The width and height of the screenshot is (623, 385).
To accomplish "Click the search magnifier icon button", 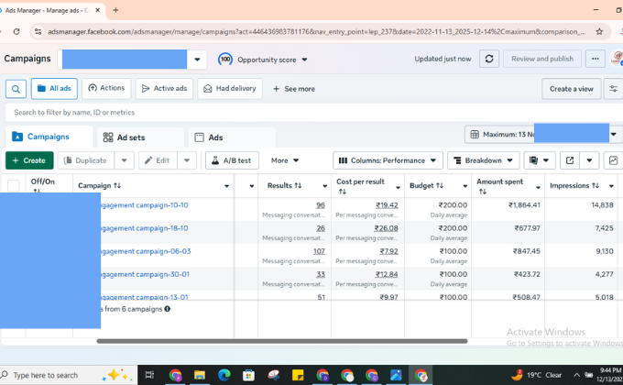I will coord(16,89).
